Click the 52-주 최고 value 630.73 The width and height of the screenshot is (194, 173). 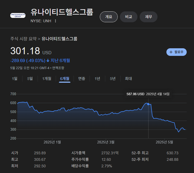[x=172, y=153]
